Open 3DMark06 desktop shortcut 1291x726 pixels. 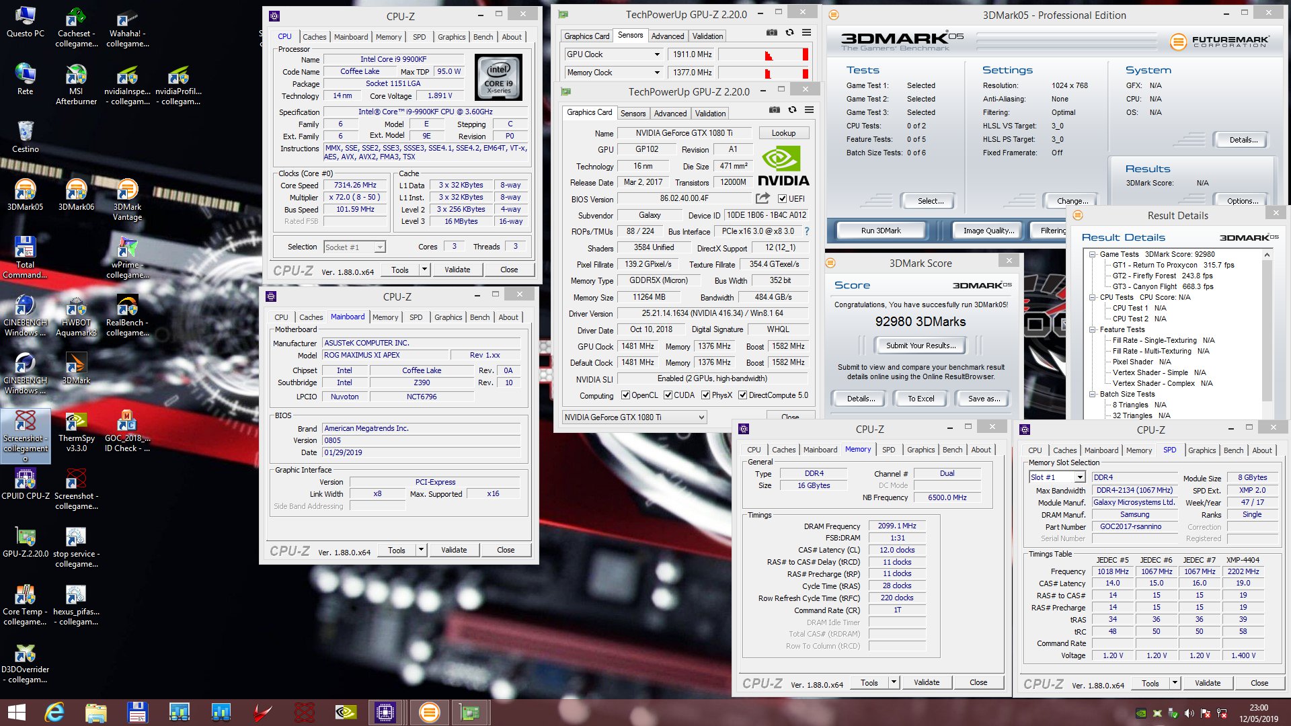(76, 195)
